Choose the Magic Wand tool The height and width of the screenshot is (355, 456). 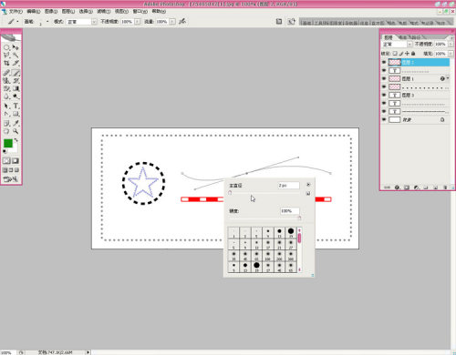16,56
